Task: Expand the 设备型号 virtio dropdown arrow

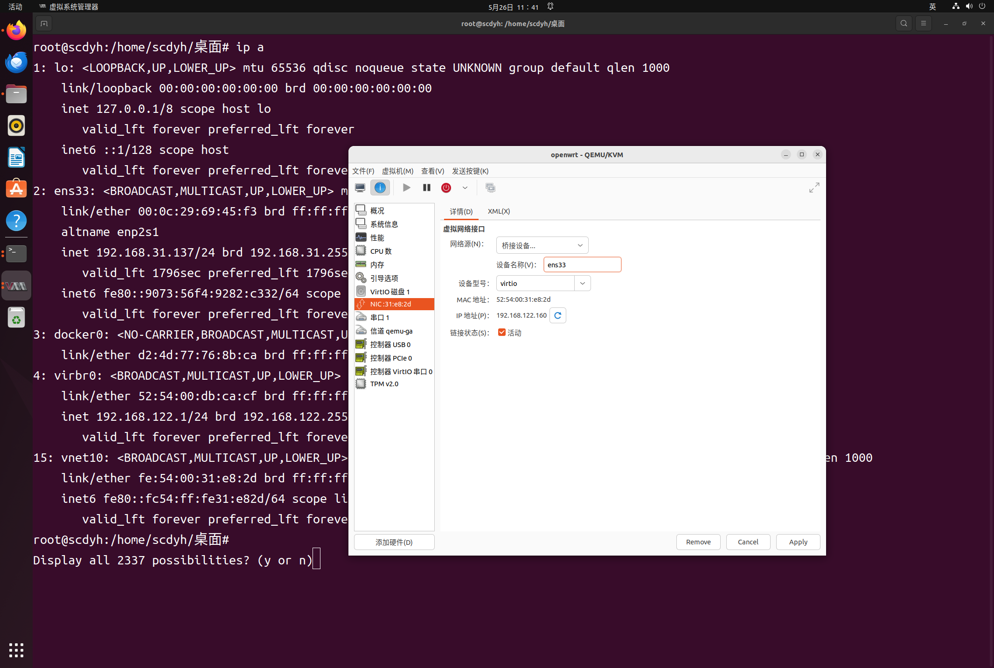Action: click(583, 283)
